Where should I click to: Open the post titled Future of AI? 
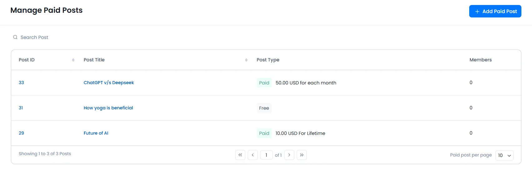[96, 133]
